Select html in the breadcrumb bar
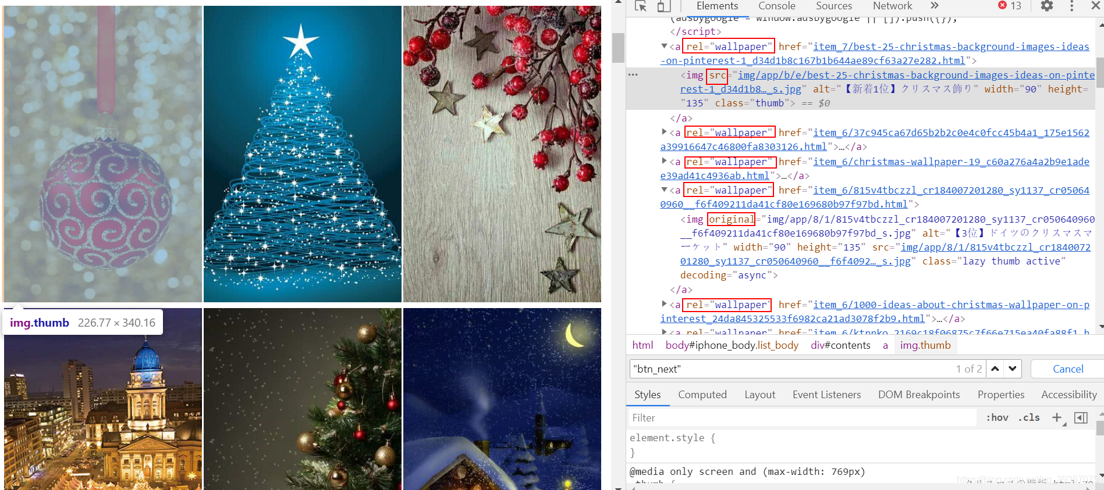Screen dimensions: 1104x490 642,345
